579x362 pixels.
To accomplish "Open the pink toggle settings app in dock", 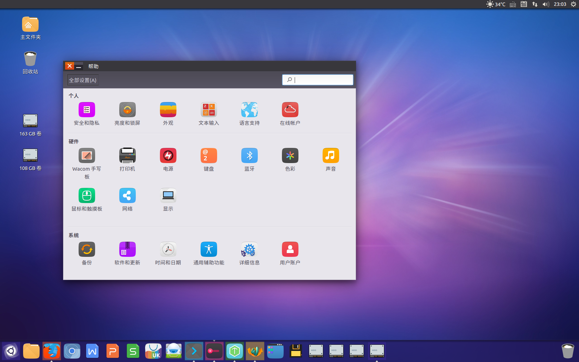I will [x=214, y=351].
